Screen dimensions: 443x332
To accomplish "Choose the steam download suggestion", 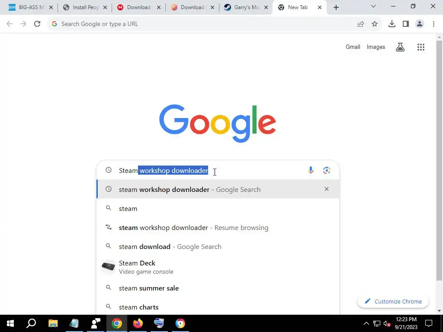I will (218, 246).
